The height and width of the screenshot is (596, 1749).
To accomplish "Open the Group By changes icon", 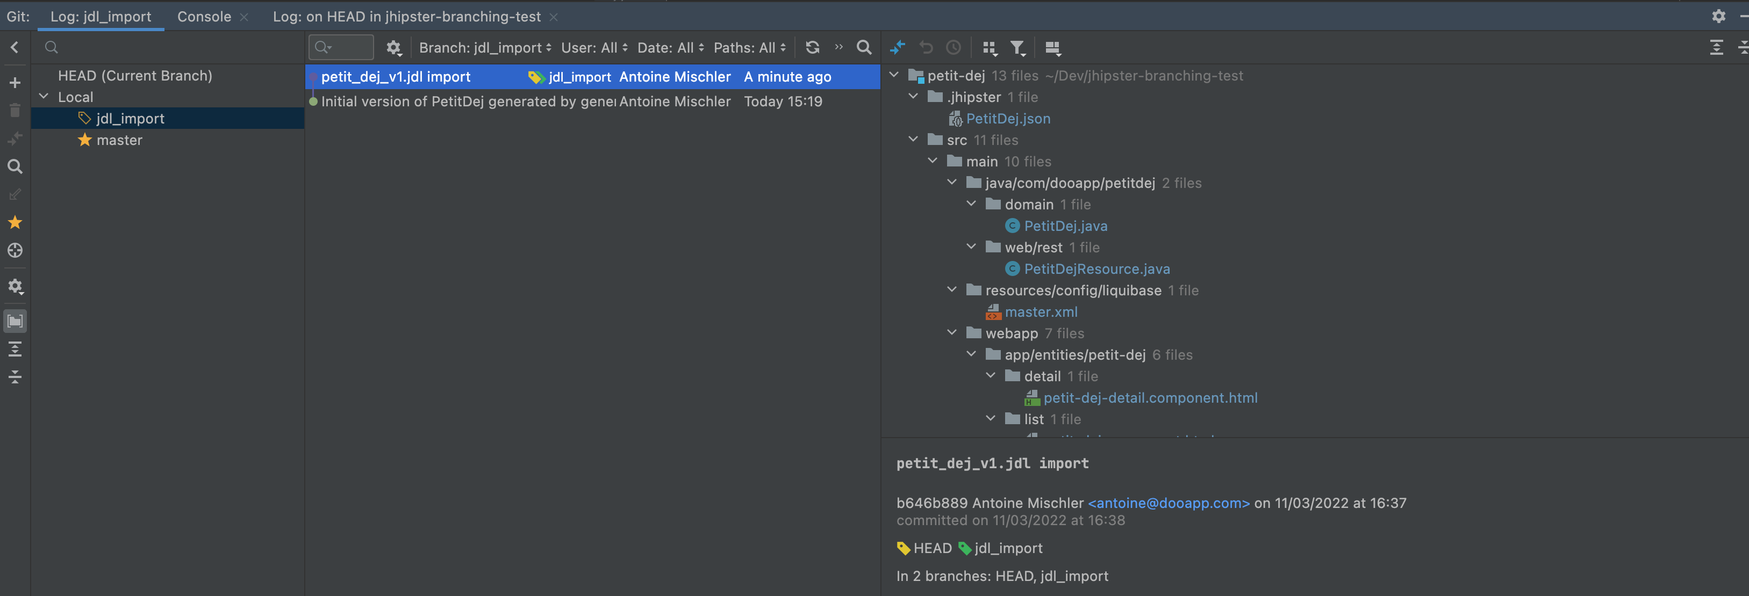I will pyautogui.click(x=989, y=47).
